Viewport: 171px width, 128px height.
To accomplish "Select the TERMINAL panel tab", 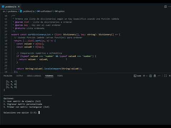I will tap(49, 76).
